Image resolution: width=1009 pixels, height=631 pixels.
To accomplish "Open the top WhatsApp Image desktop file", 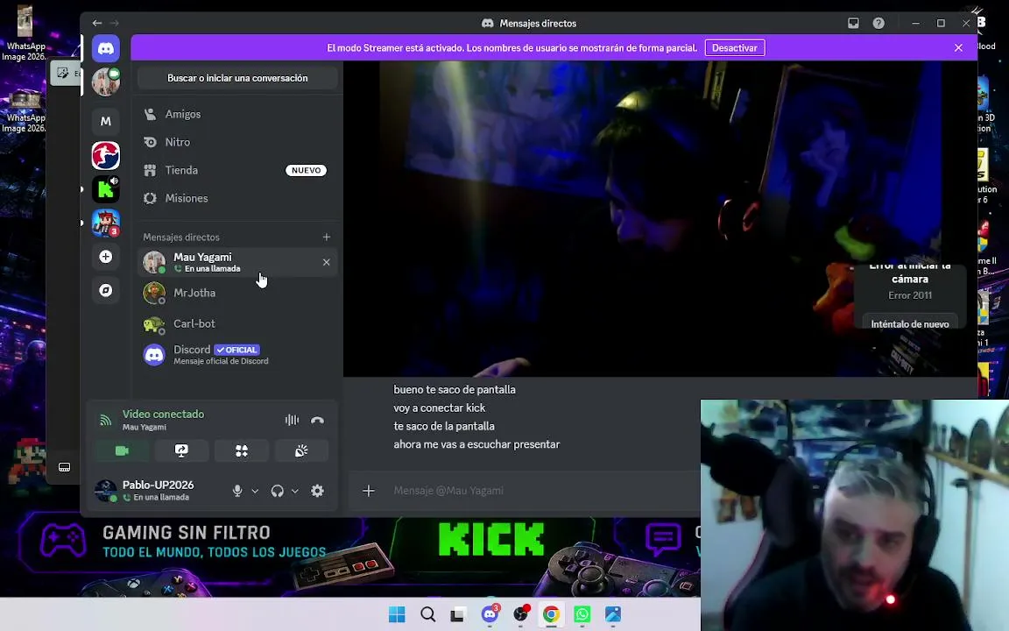I will point(24,33).
